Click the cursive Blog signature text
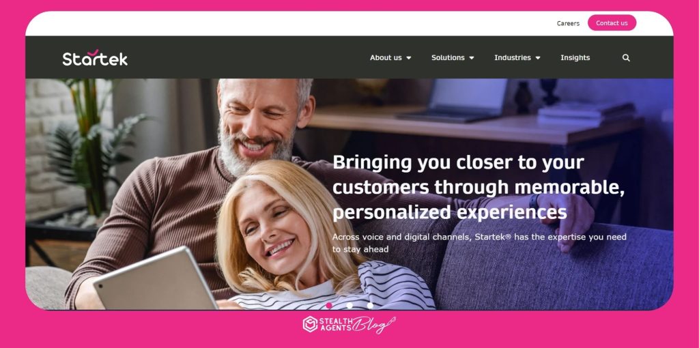 point(373,325)
